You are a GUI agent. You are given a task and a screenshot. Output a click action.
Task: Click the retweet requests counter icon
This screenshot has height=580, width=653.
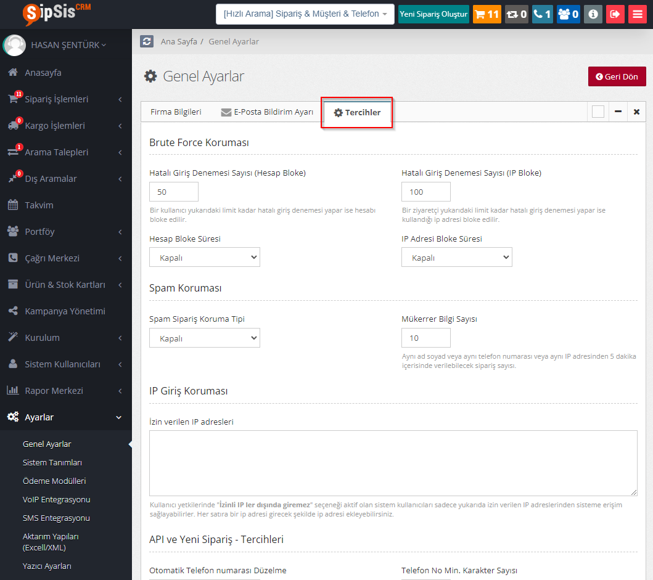516,14
